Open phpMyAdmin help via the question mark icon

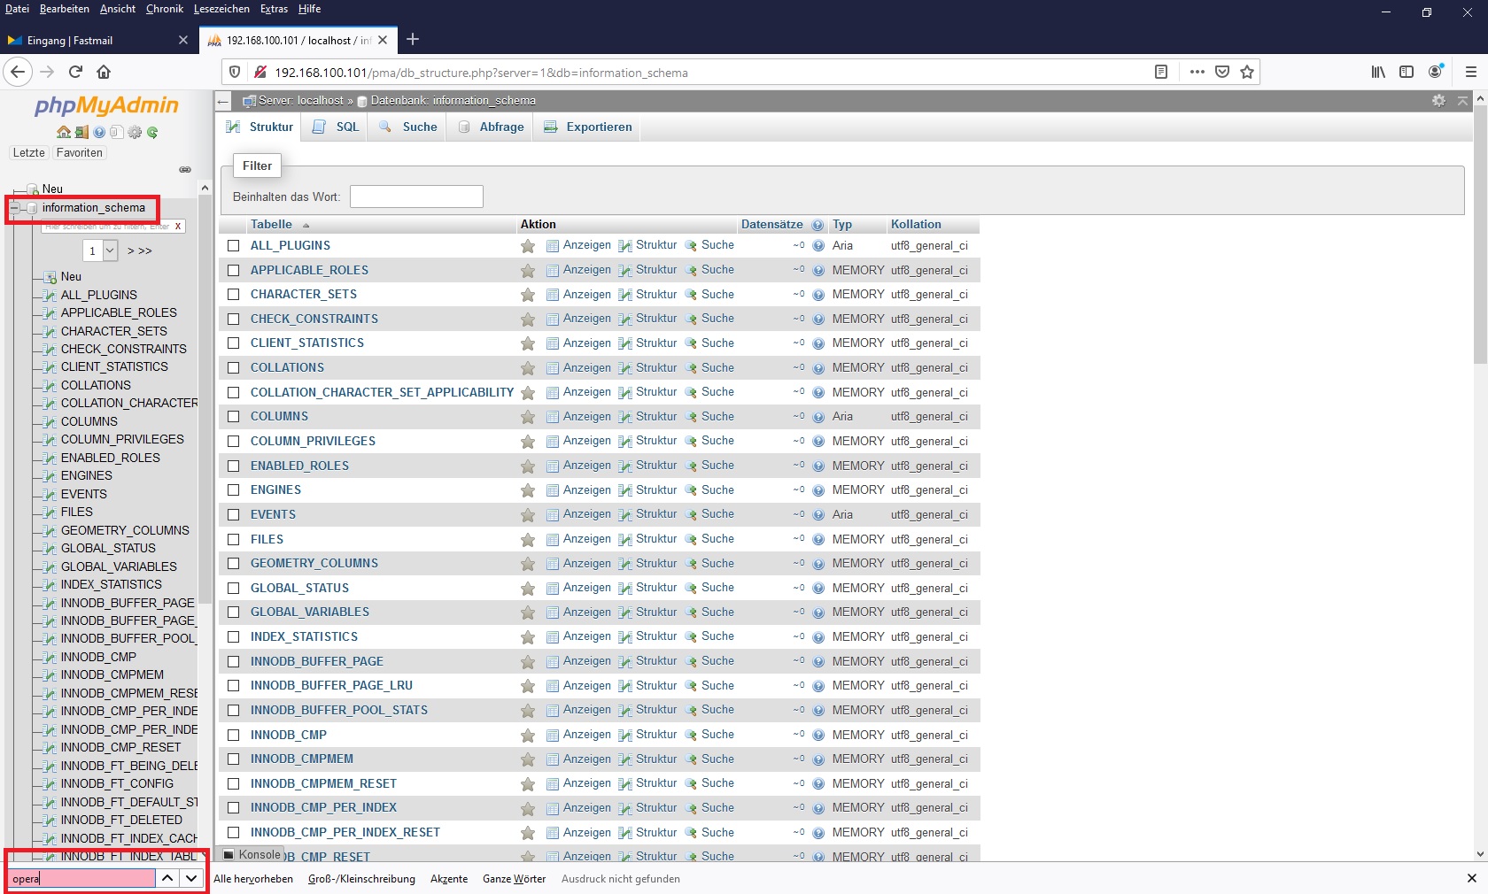[x=98, y=133]
